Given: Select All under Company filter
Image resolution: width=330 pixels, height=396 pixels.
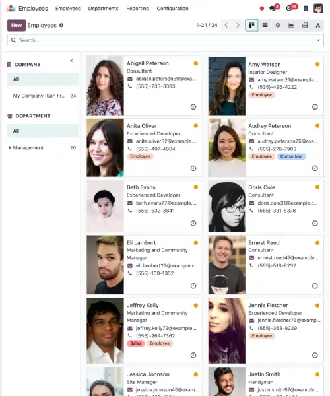Looking at the screenshot, I should [x=43, y=79].
